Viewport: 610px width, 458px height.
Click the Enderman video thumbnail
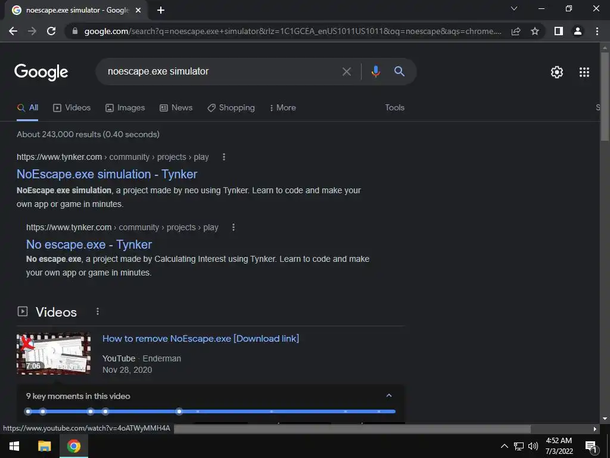click(54, 354)
